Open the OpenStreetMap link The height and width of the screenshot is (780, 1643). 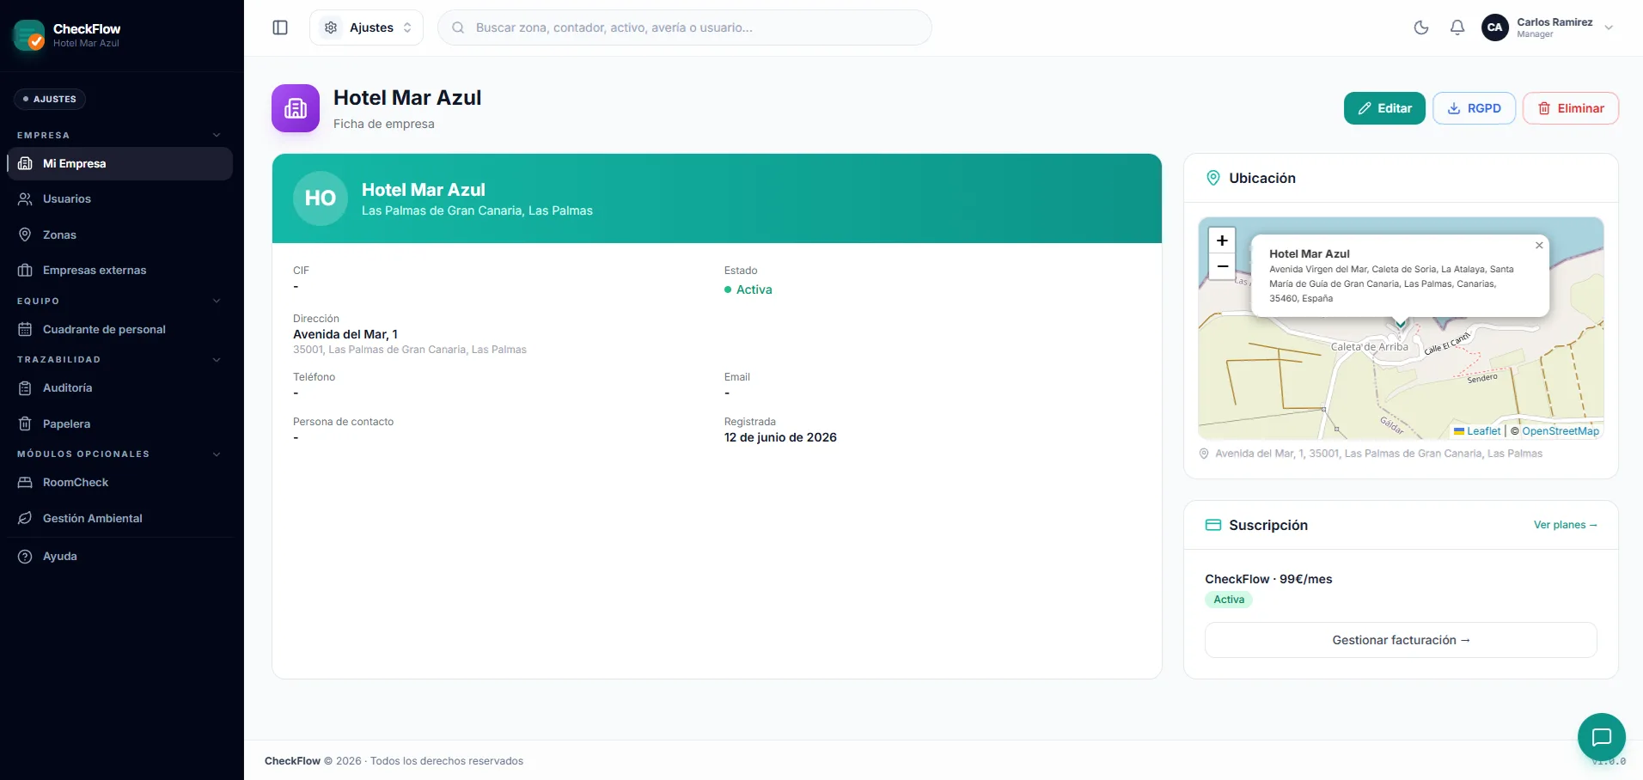coord(1561,431)
